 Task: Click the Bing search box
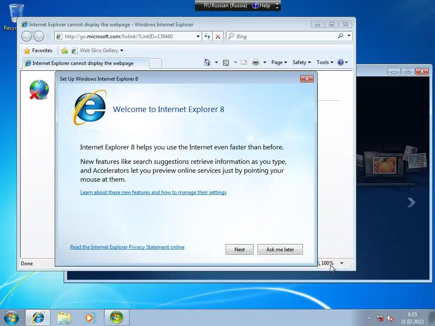point(281,37)
